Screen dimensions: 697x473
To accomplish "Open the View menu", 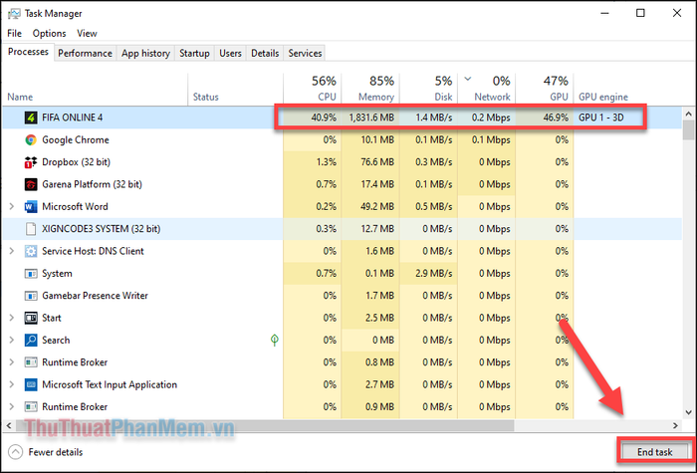I will 87,33.
